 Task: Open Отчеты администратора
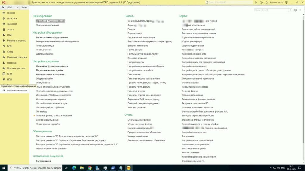[139, 120]
